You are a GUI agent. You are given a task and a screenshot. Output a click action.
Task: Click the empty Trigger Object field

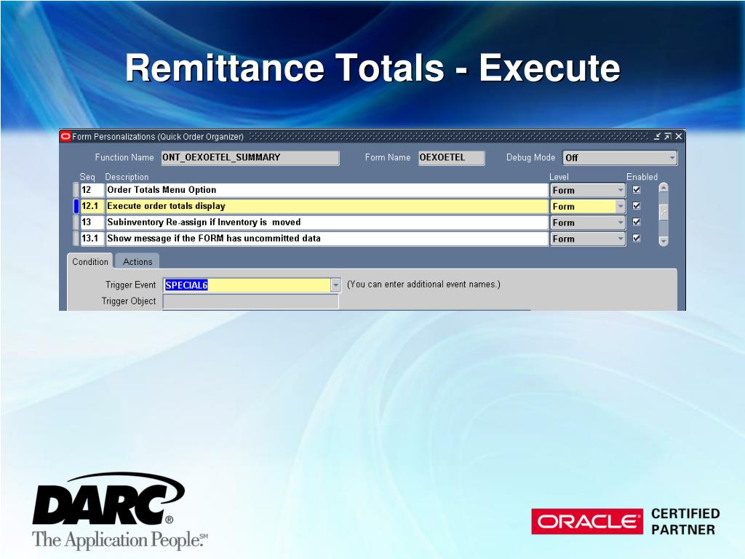[250, 301]
